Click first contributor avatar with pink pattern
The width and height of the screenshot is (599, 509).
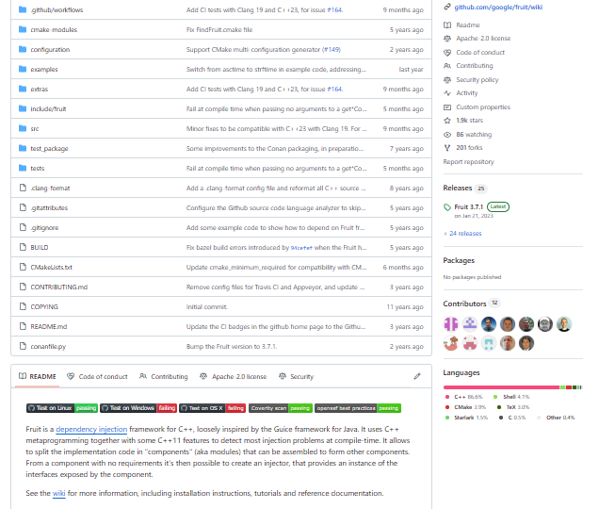[x=451, y=324]
